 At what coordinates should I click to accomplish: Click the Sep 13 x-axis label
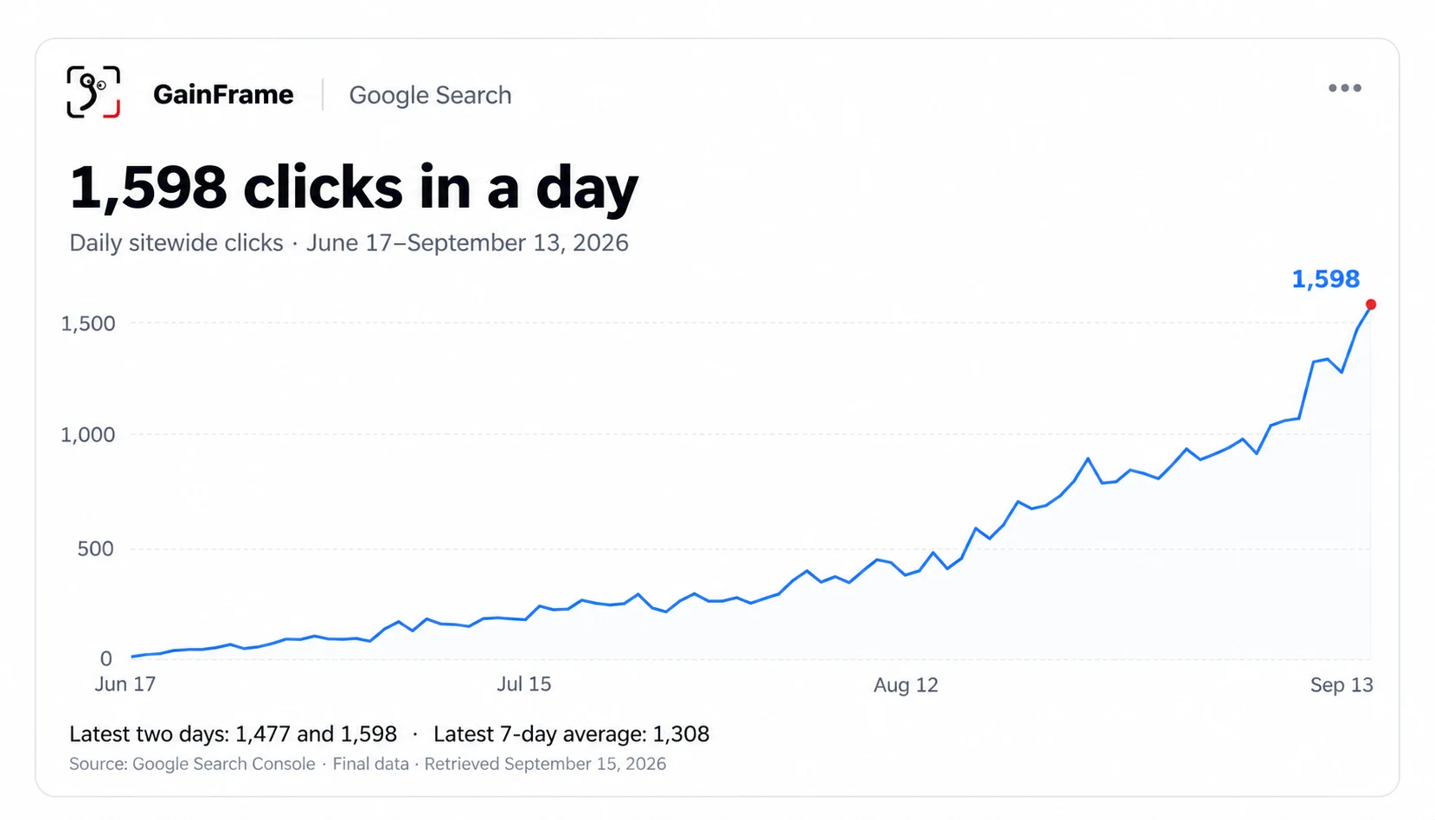point(1342,685)
